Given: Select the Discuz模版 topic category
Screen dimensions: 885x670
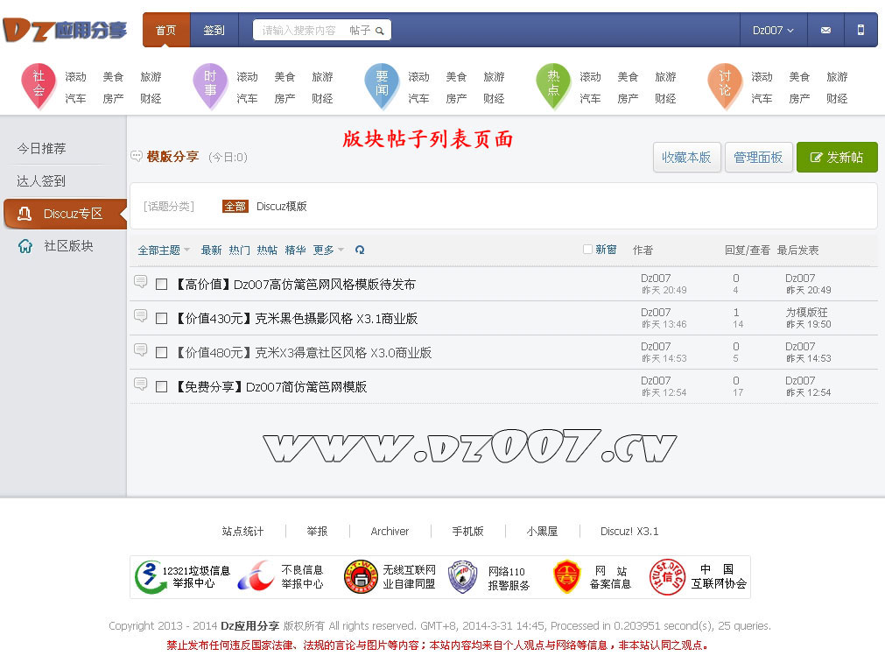Looking at the screenshot, I should (281, 206).
